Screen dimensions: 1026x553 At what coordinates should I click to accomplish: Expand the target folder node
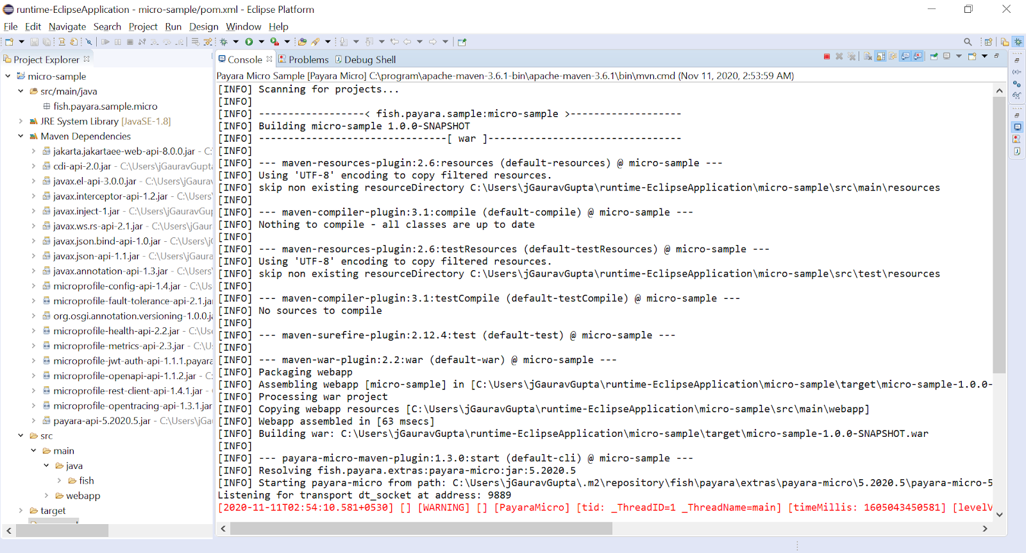[21, 511]
